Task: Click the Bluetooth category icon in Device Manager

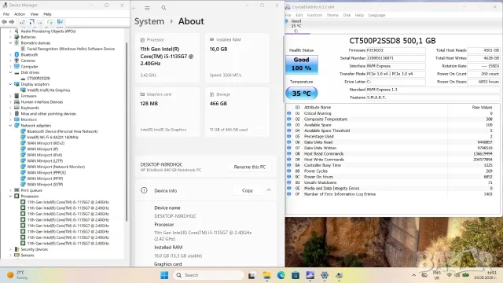Action: pos(17,54)
